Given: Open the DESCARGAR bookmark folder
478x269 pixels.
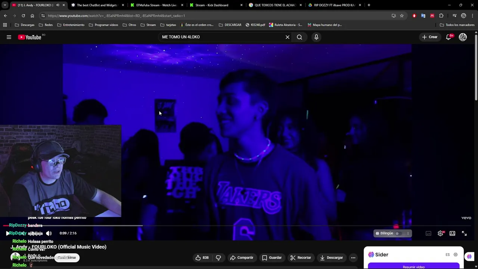Looking at the screenshot, I should [230, 25].
